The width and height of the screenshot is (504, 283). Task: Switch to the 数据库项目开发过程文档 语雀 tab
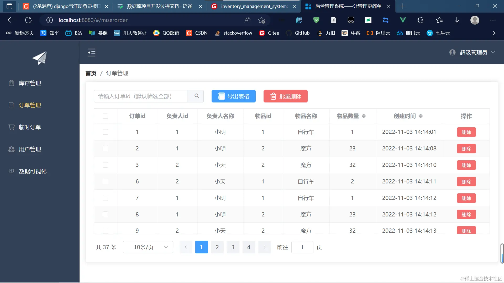[160, 6]
